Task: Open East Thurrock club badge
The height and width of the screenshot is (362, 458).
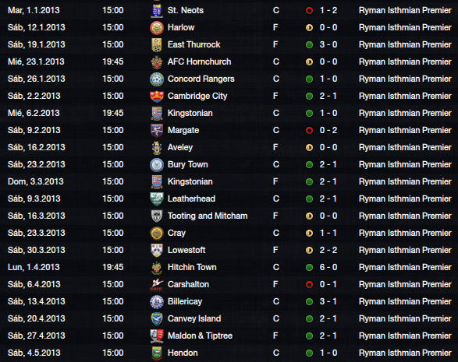Action: (157, 45)
